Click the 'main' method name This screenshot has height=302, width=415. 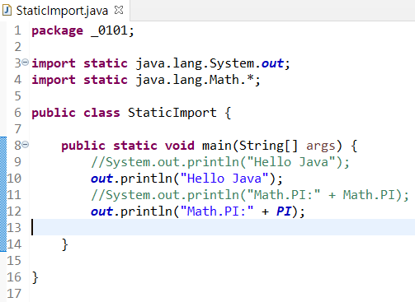(217, 146)
